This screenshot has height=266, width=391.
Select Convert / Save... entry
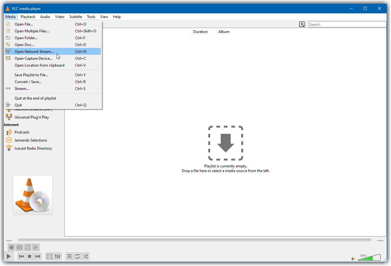tap(53, 82)
